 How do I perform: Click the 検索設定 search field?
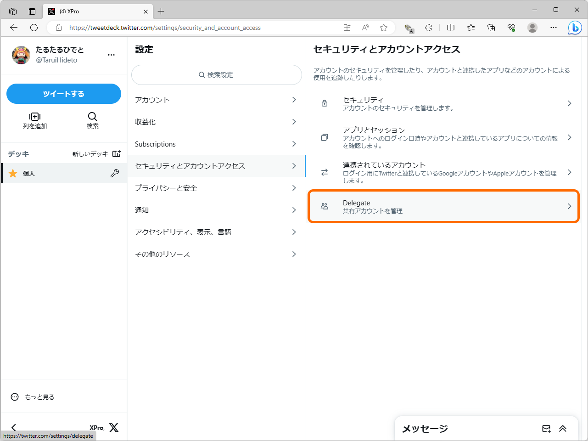[x=216, y=74]
